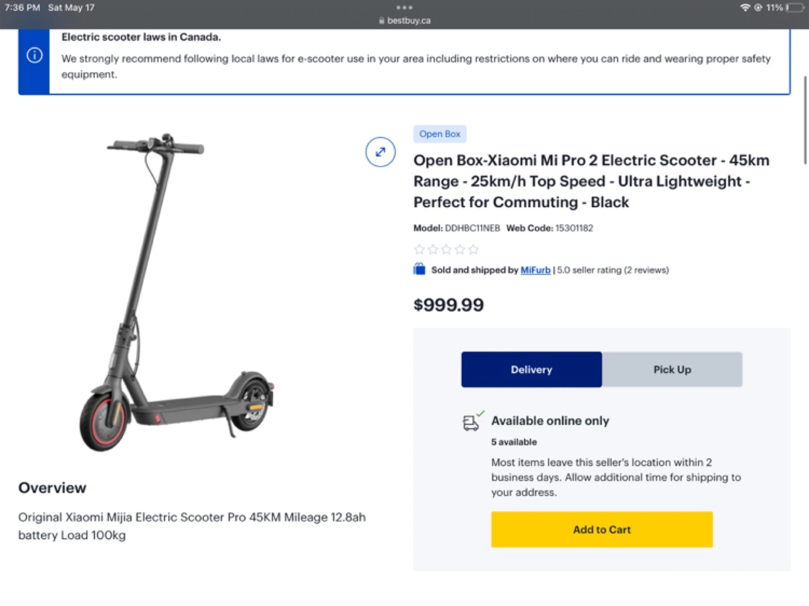Viewport: 809px width, 606px height.
Task: Click the fifth rating star
Action: (474, 249)
